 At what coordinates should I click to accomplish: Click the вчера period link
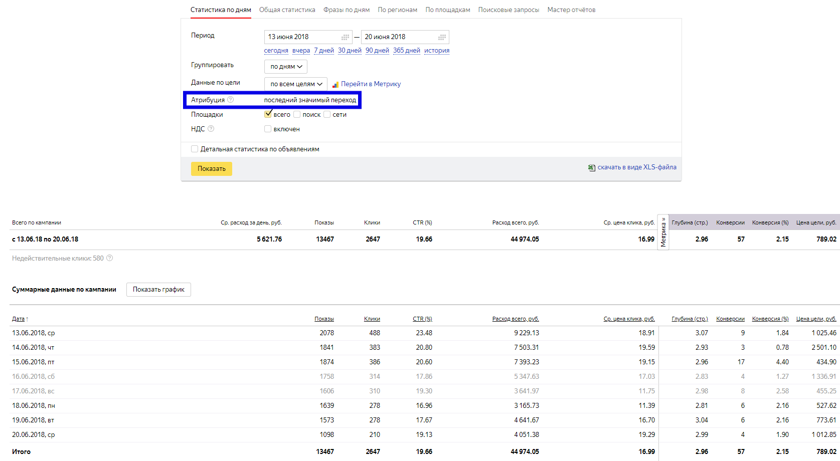pyautogui.click(x=301, y=51)
